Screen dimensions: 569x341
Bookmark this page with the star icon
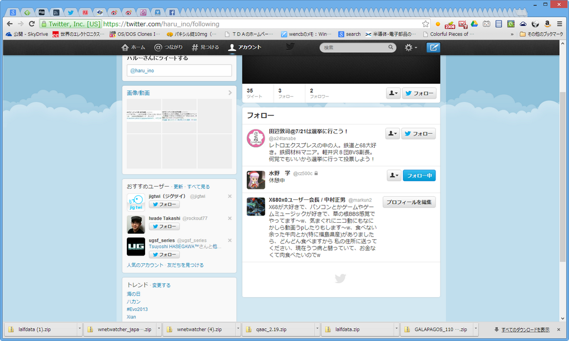425,24
